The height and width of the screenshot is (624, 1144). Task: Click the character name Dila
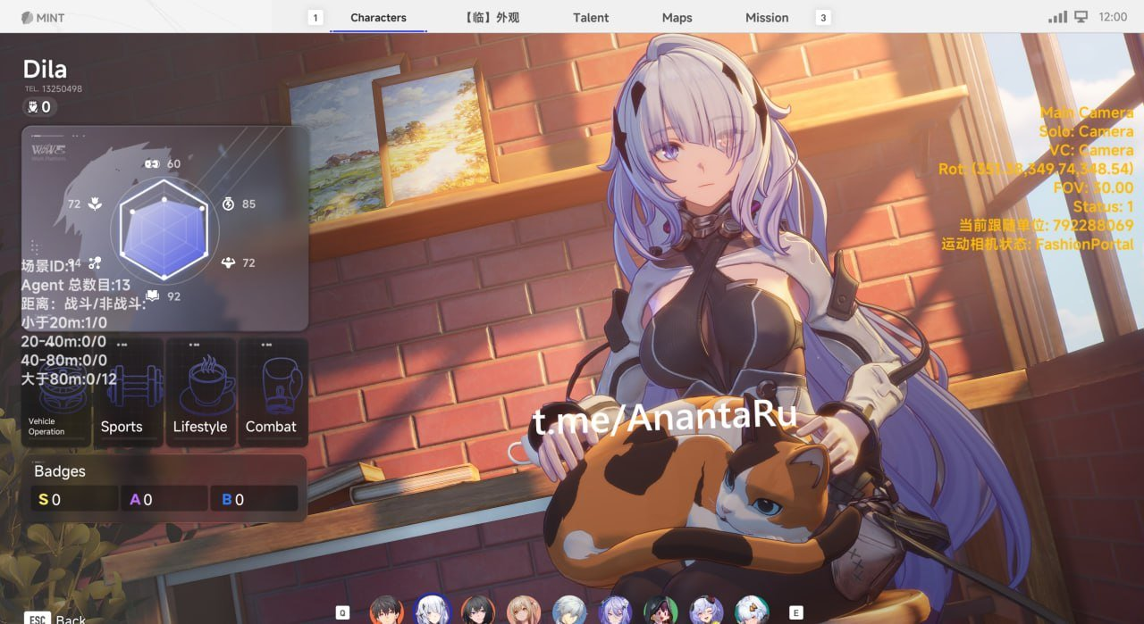tap(45, 69)
